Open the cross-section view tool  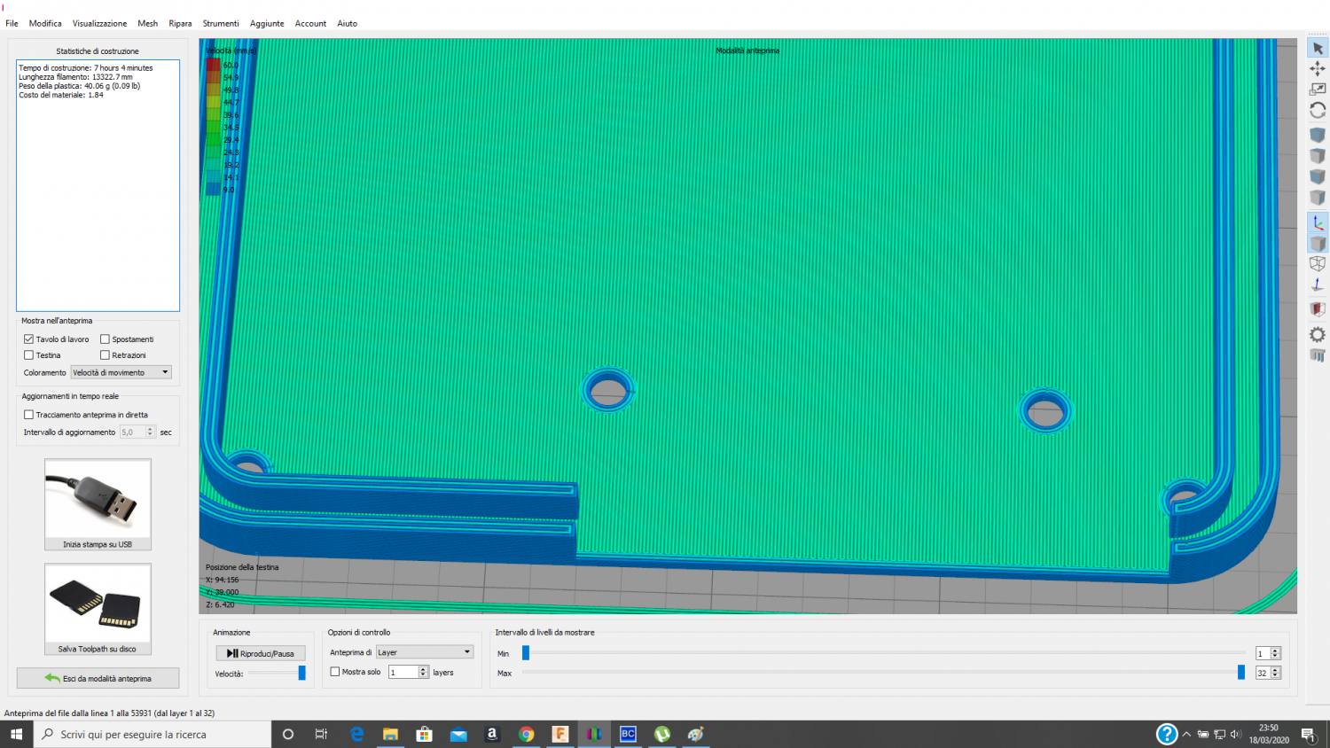(1318, 309)
